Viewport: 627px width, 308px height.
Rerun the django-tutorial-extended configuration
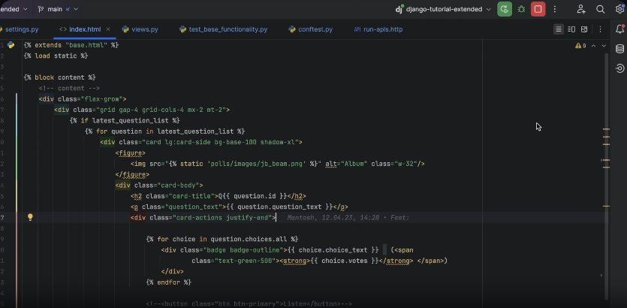click(x=505, y=9)
